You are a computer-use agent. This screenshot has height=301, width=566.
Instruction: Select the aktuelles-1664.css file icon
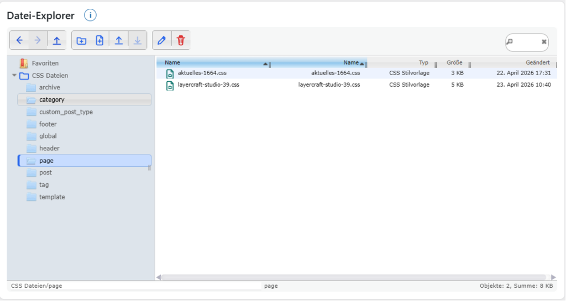[x=170, y=73]
